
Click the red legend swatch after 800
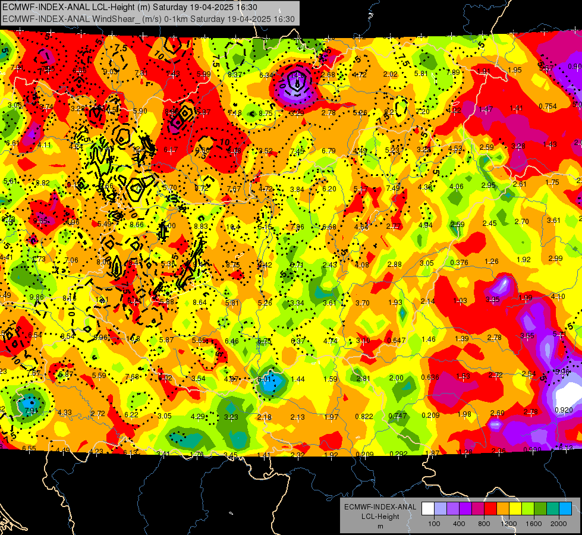tap(490, 509)
